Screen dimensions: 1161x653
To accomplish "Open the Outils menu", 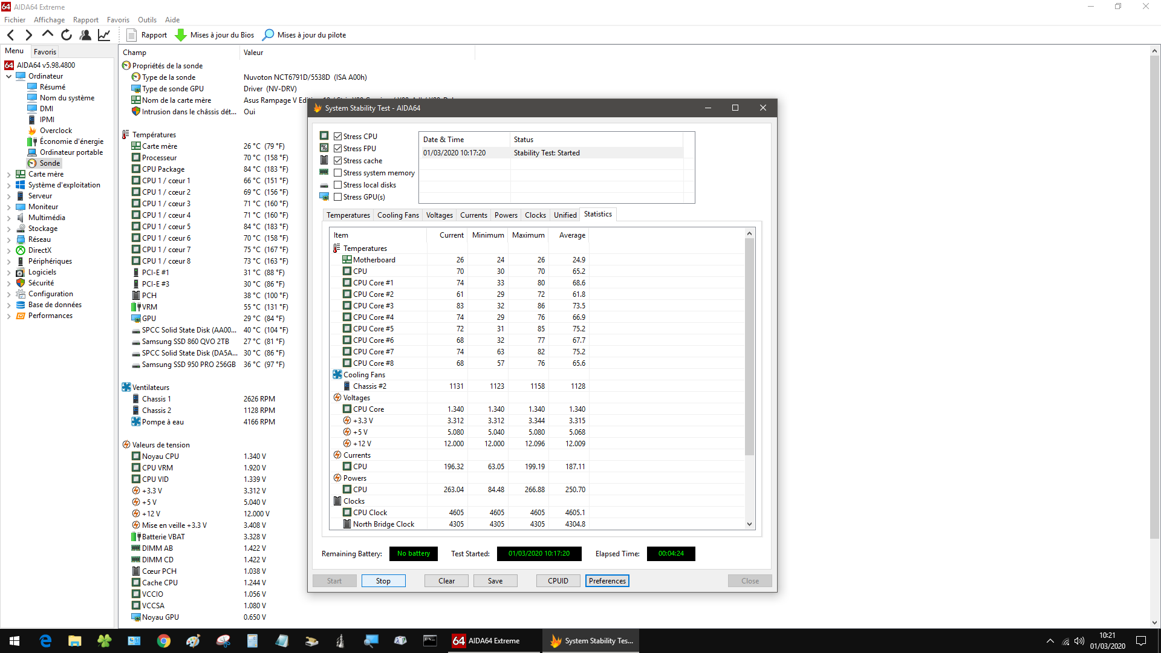I will pos(146,19).
